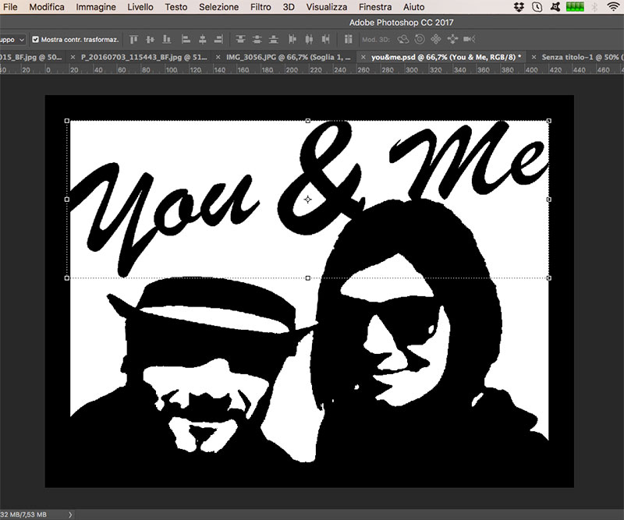Close the P_20160703_115443_BF.jpg tab
Screen dimensions: 624x520
pos(73,57)
